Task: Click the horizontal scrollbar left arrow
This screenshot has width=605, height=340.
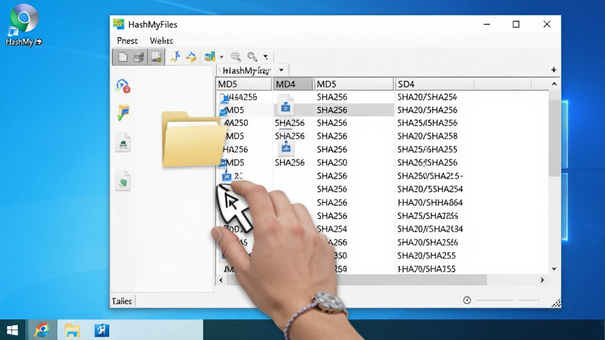Action: tap(221, 280)
